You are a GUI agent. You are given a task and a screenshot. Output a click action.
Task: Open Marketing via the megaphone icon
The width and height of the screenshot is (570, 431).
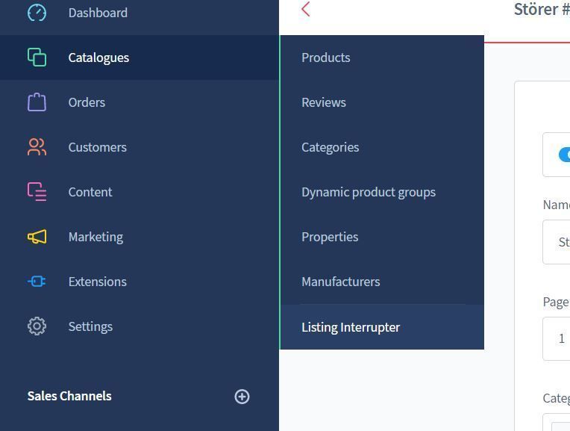37,237
